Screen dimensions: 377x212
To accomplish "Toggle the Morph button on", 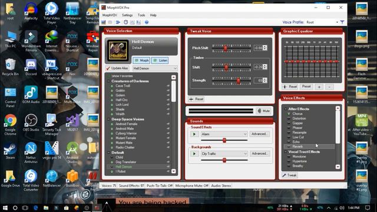I will pyautogui.click(x=141, y=60).
